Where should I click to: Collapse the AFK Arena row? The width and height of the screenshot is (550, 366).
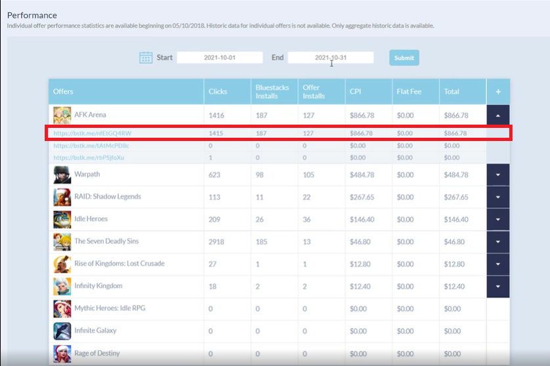(x=498, y=115)
